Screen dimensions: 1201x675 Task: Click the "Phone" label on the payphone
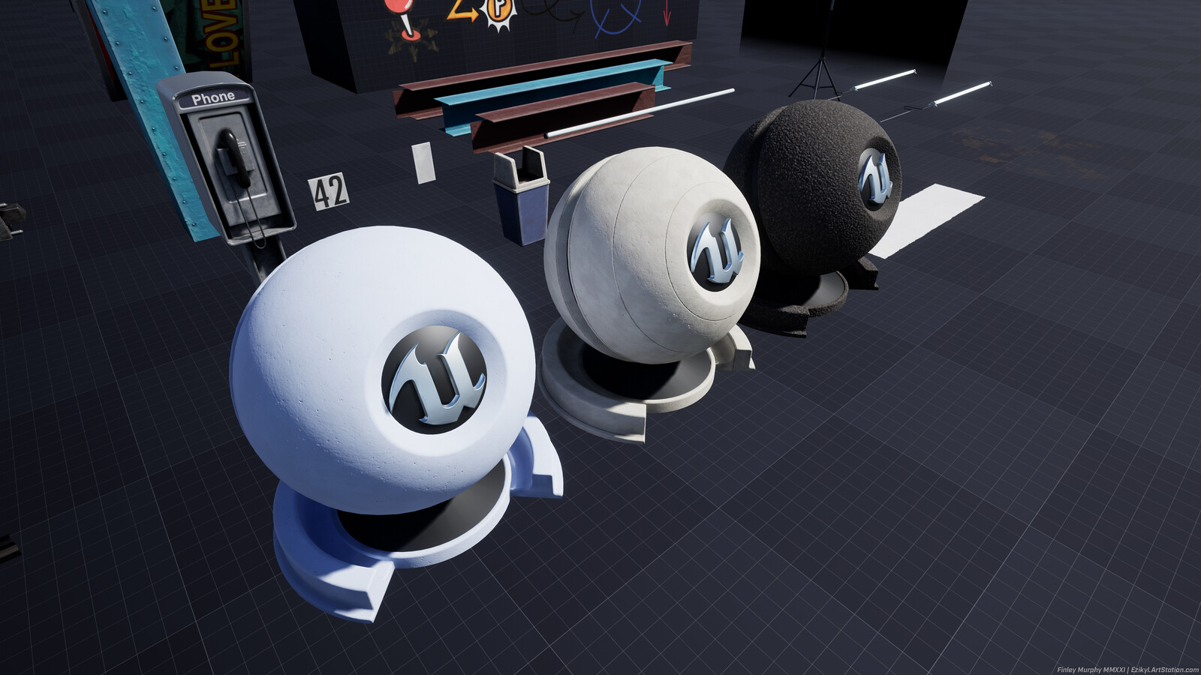coord(212,97)
